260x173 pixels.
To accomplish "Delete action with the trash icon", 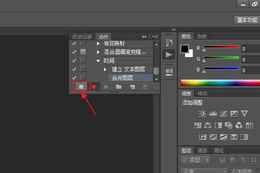I will (x=145, y=86).
